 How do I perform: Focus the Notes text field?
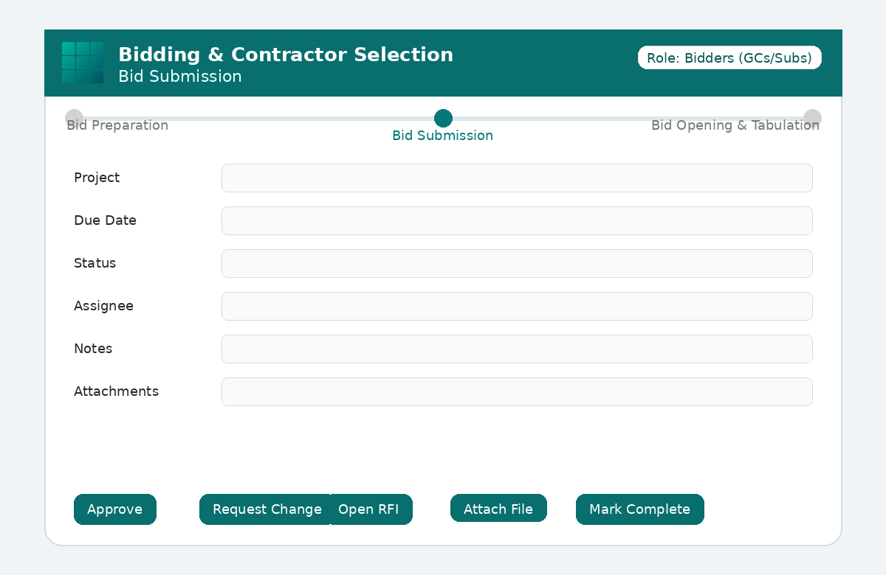pos(517,349)
